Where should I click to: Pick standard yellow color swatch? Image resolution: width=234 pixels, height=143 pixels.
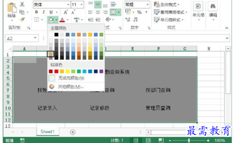68,71
